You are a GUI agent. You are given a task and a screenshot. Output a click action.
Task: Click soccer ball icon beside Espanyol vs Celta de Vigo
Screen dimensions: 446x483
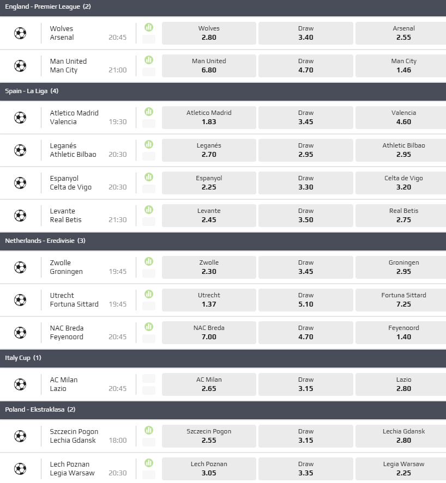pyautogui.click(x=20, y=183)
